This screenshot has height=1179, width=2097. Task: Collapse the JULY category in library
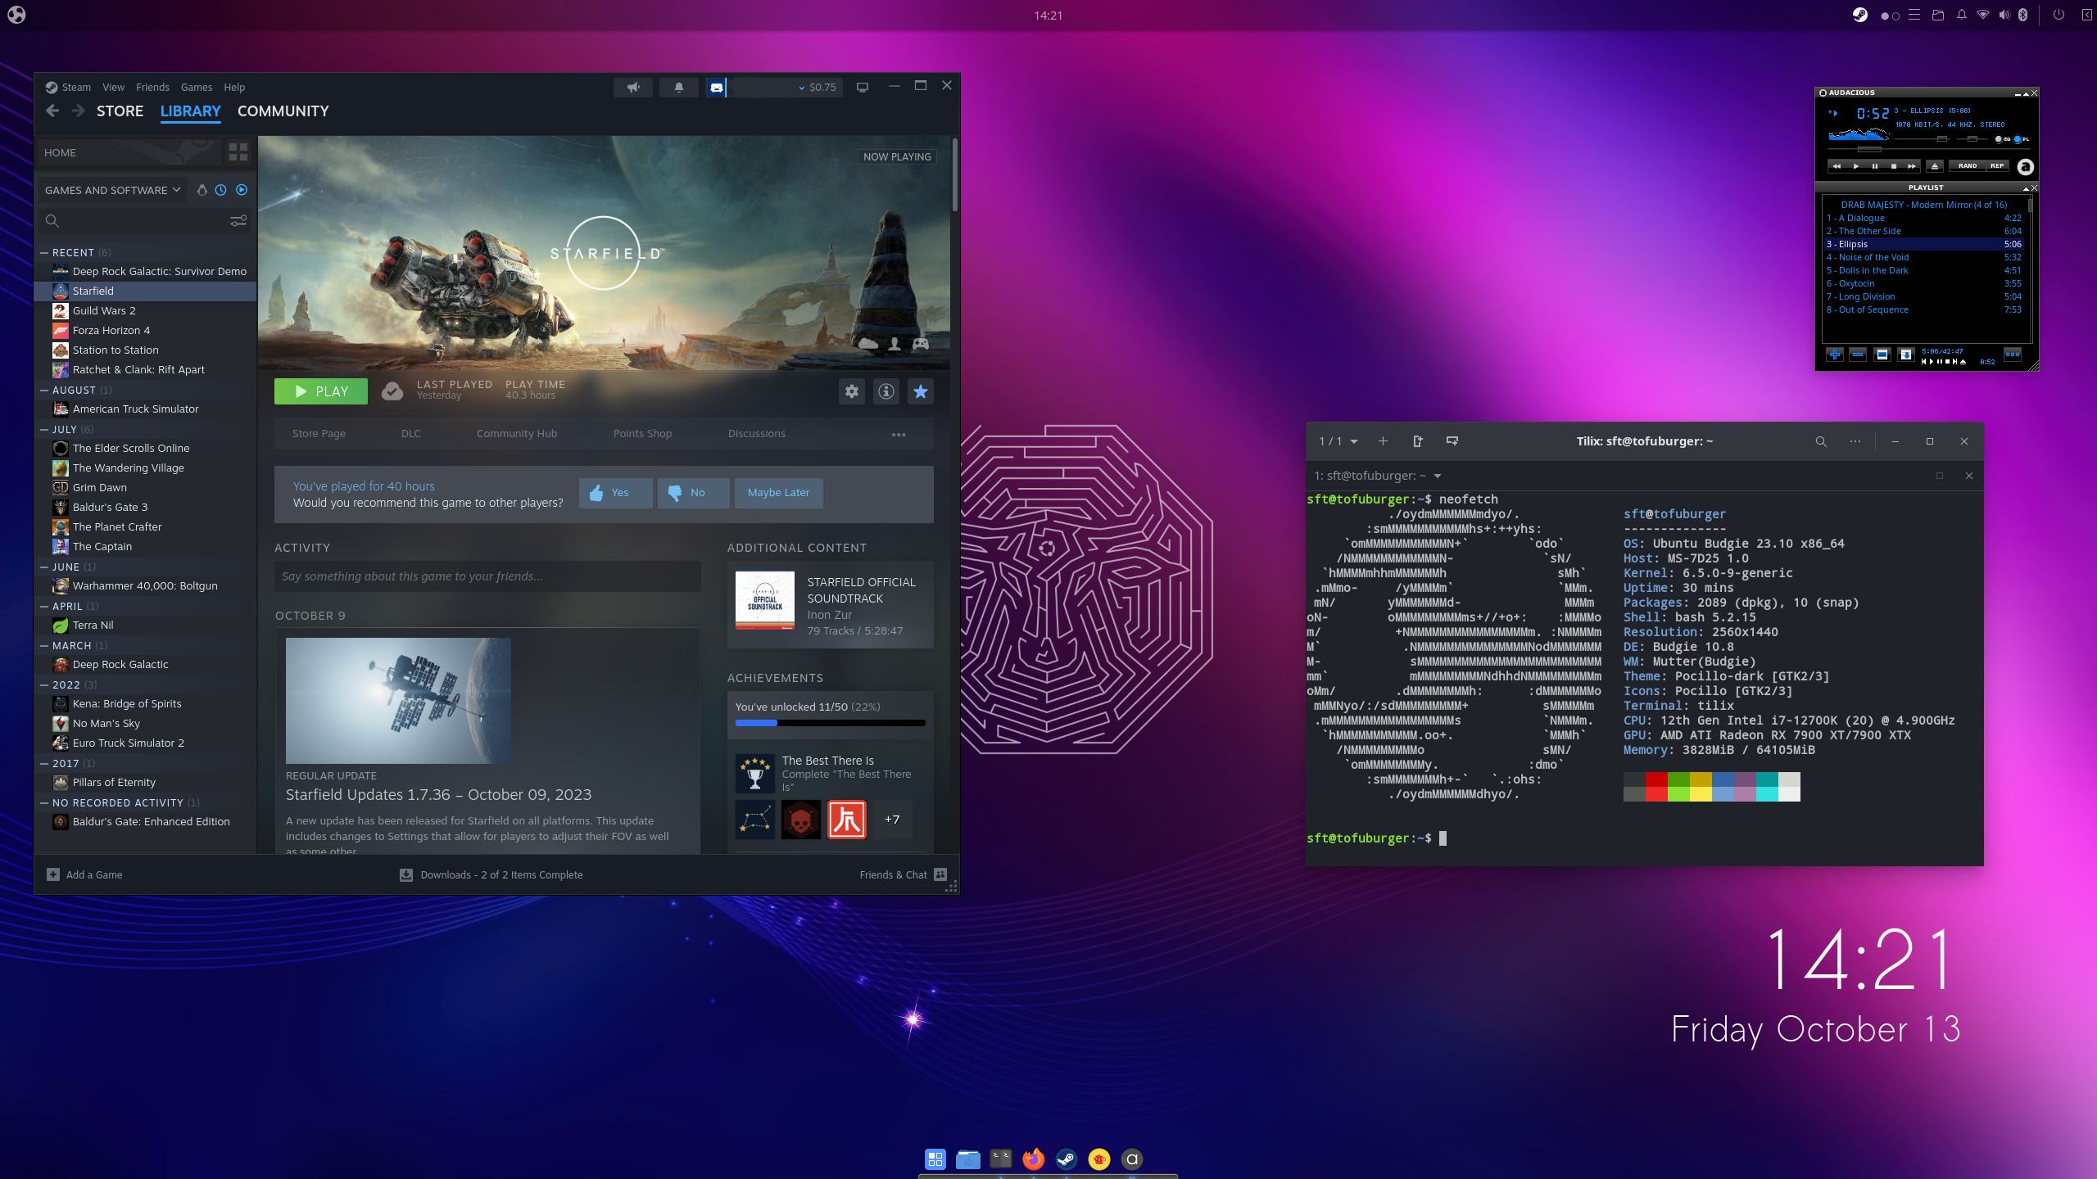tap(44, 430)
